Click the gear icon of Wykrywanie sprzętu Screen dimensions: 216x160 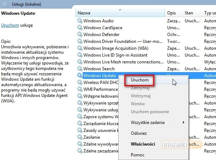[x=80, y=103]
